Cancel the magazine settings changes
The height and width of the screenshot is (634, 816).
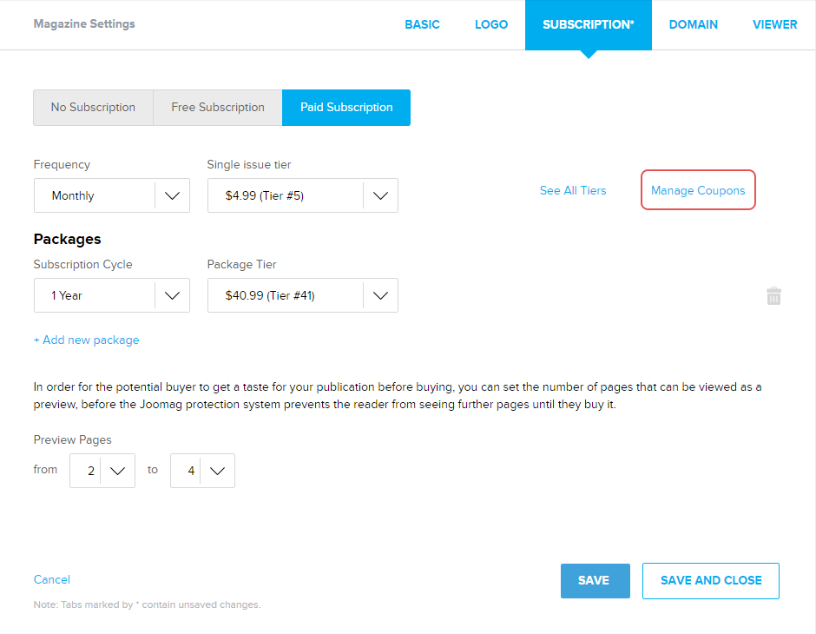pos(52,579)
